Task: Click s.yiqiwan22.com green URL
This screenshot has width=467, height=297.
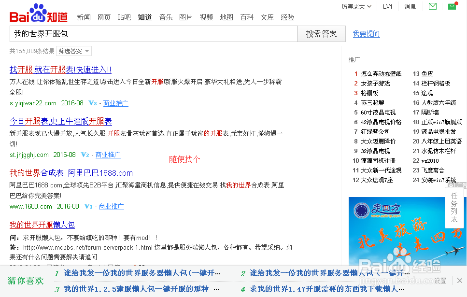Action: click(33, 103)
